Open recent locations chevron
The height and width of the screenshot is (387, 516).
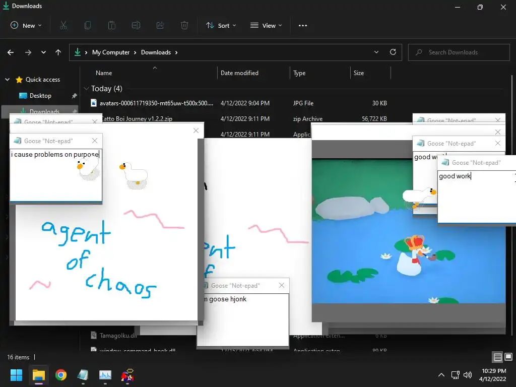click(43, 52)
